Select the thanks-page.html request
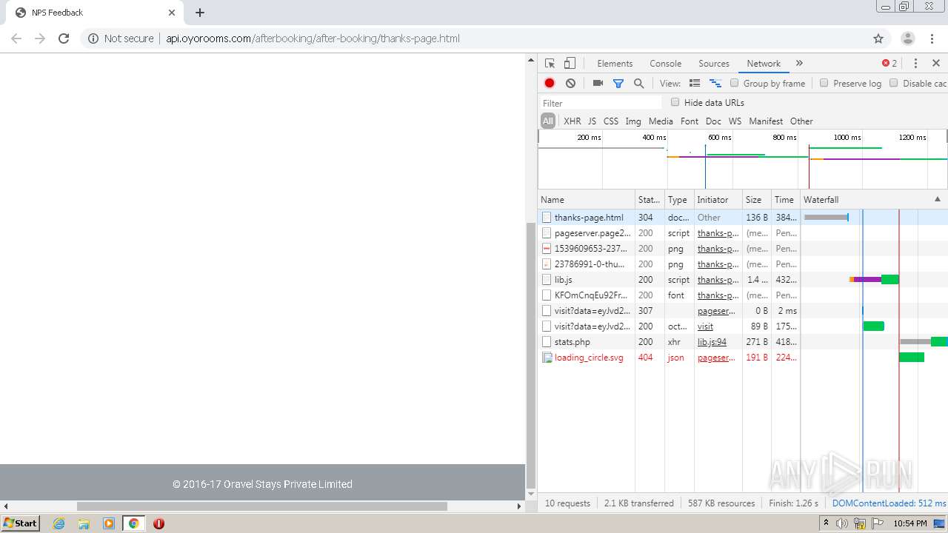Image resolution: width=948 pixels, height=533 pixels. point(743,218)
